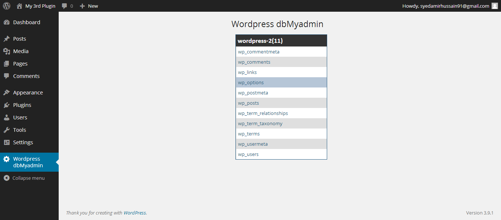The width and height of the screenshot is (501, 220).
Task: Click the Collapse menu label
Action: [x=29, y=178]
